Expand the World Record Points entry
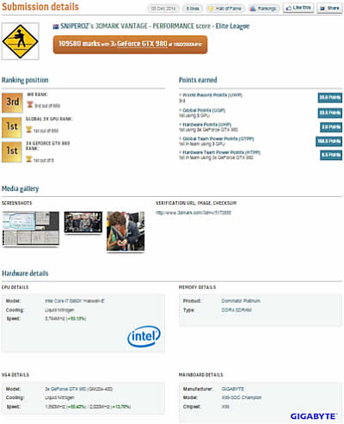The width and height of the screenshot is (344, 424). pos(211,95)
